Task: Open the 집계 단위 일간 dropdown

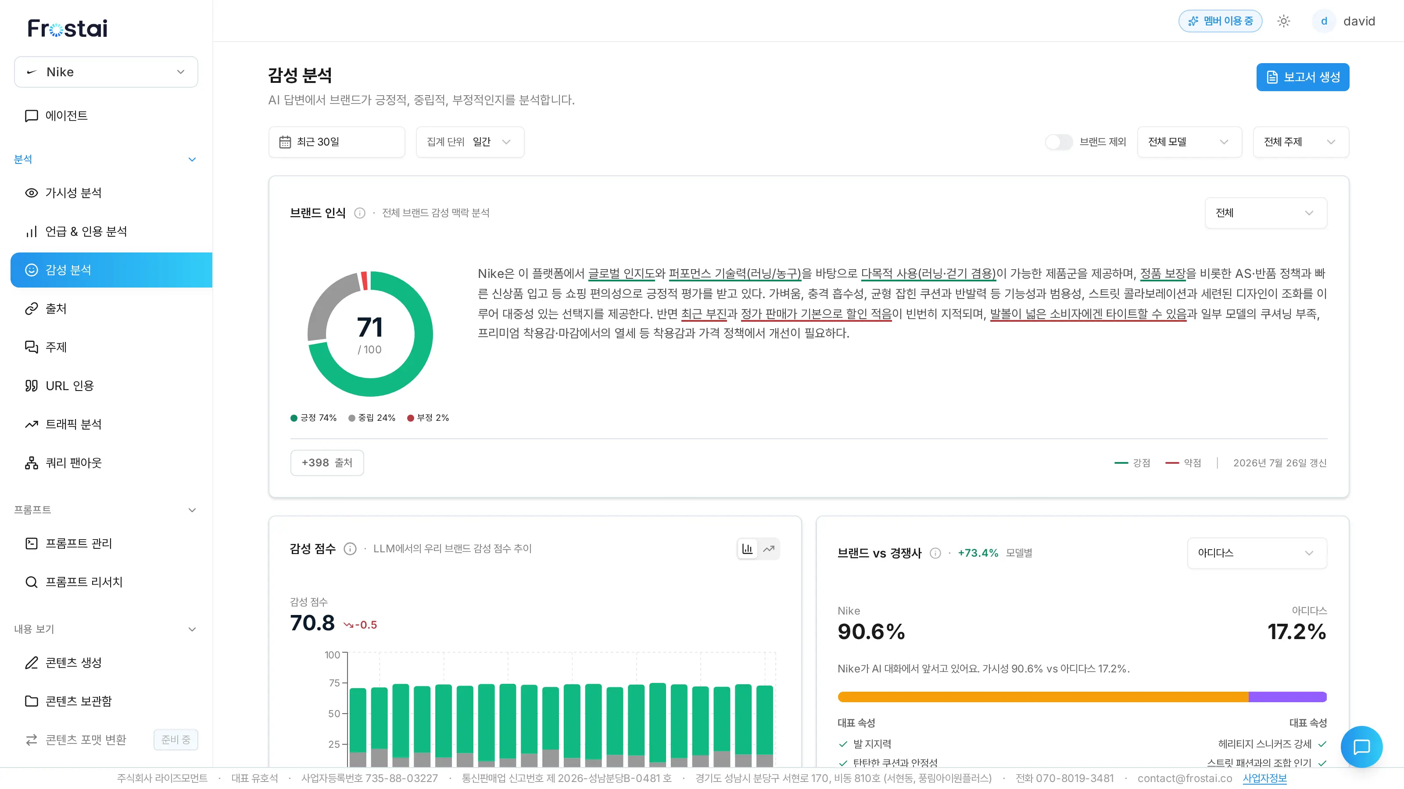Action: [x=470, y=142]
